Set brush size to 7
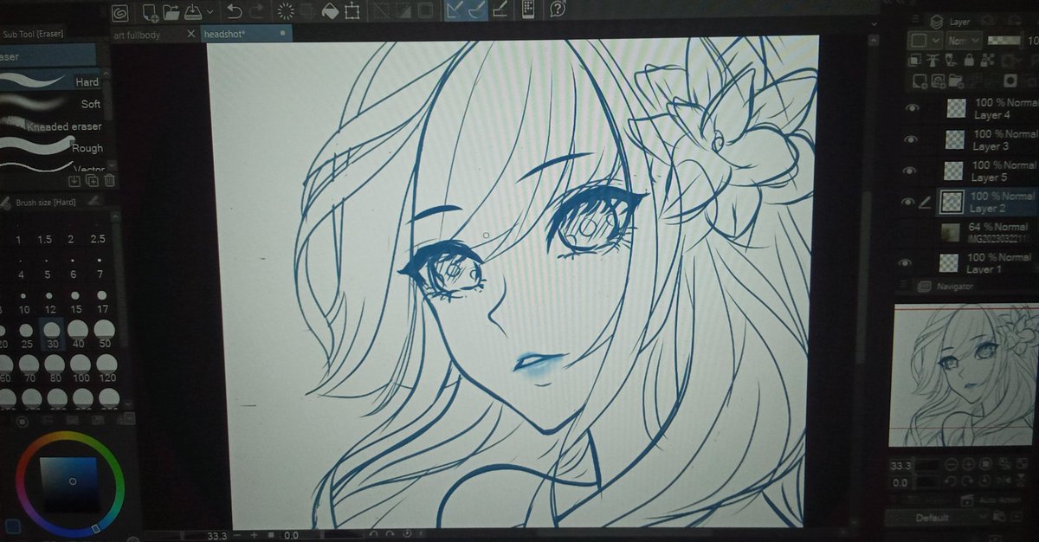 click(99, 268)
